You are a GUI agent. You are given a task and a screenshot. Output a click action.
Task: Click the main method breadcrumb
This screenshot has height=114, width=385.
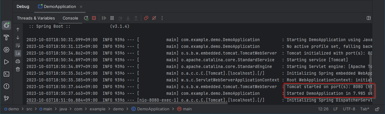coord(184,109)
